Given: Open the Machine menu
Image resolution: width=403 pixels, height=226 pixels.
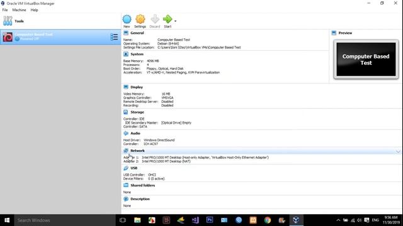Looking at the screenshot, I should (x=19, y=10).
